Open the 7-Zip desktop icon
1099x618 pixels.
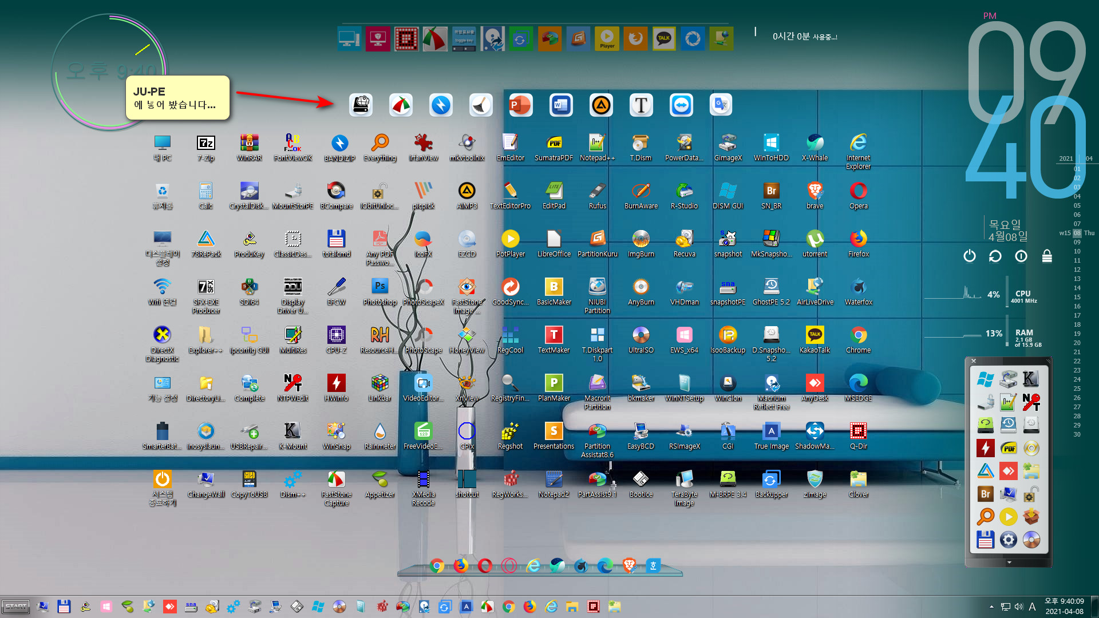click(205, 148)
